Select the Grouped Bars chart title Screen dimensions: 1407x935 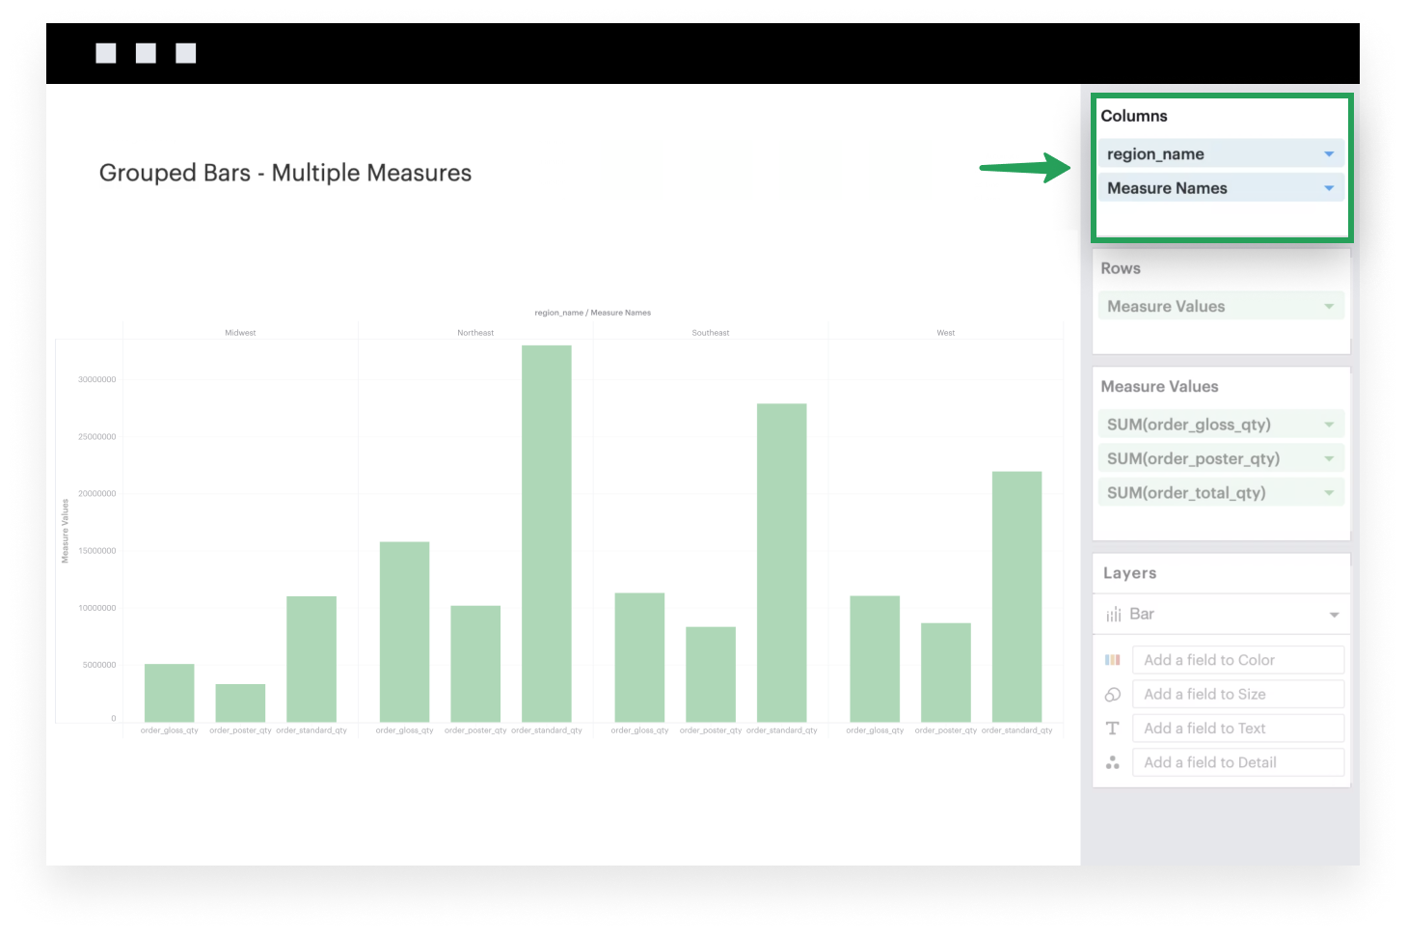click(284, 172)
